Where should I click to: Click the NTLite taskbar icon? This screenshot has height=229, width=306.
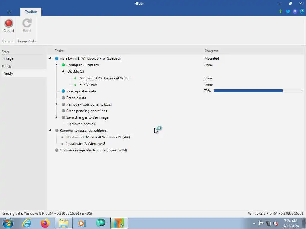pos(119,223)
